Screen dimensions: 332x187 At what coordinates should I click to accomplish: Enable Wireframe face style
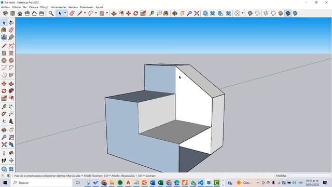[266, 14]
